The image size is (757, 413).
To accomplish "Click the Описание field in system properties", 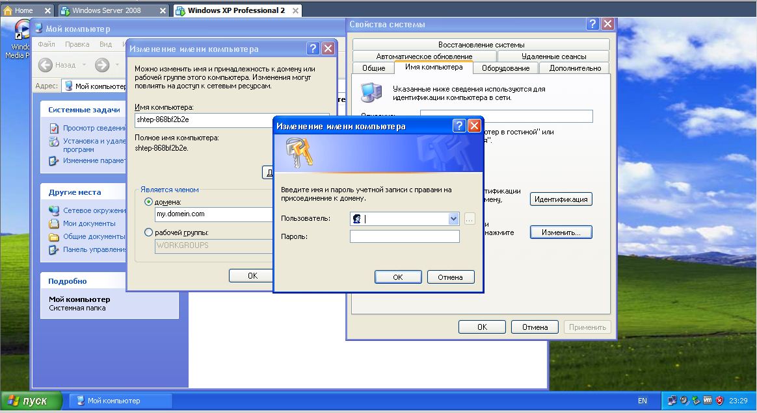I will 507,116.
